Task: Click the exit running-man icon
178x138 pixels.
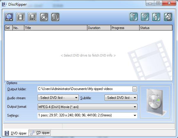Action: [x=168, y=17]
